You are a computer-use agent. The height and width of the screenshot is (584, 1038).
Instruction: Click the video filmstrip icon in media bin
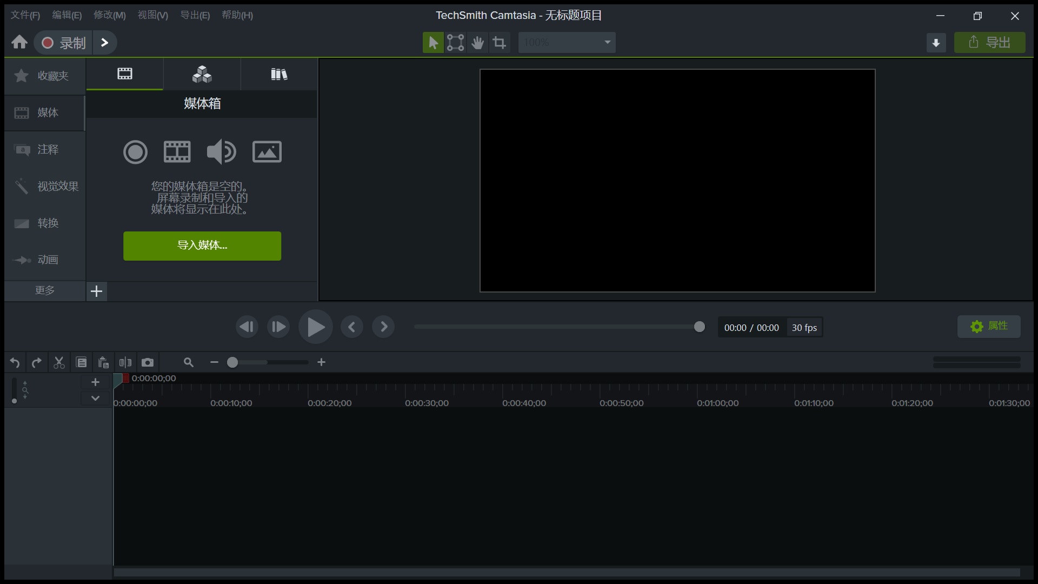point(177,152)
